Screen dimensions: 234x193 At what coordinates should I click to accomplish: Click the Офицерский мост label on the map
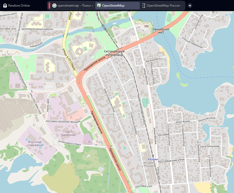(161, 31)
